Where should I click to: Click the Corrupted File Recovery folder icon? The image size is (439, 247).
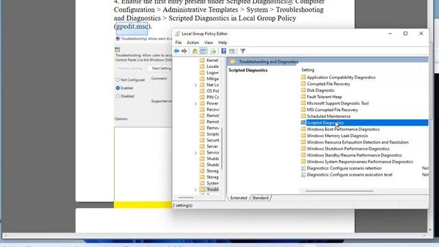[303, 84]
